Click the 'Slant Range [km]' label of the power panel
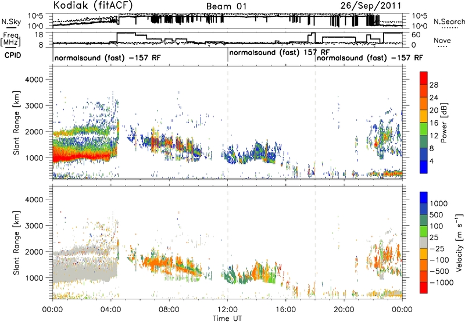The width and height of the screenshot is (465, 322). [16, 123]
